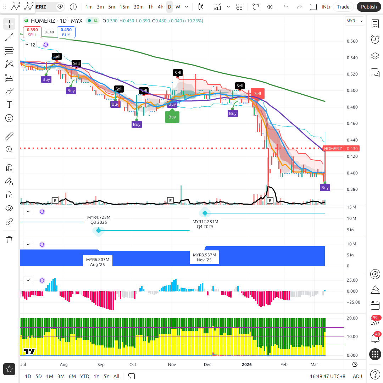This screenshot has height=383, width=383.
Task: Select the YTD date range
Action: 84,376
